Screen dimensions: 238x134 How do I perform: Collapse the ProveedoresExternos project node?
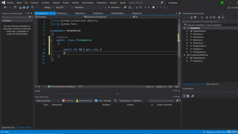pyautogui.click(x=184, y=55)
